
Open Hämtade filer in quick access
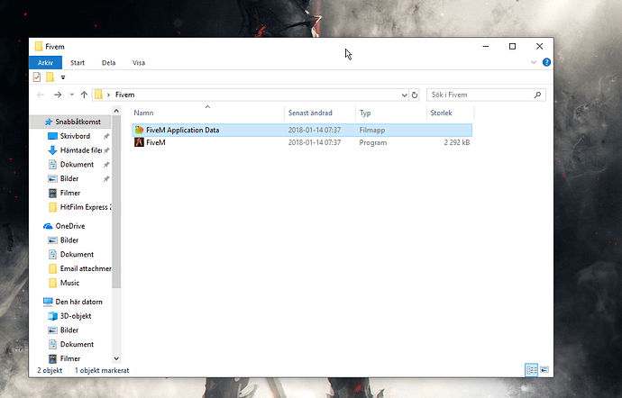coord(81,150)
